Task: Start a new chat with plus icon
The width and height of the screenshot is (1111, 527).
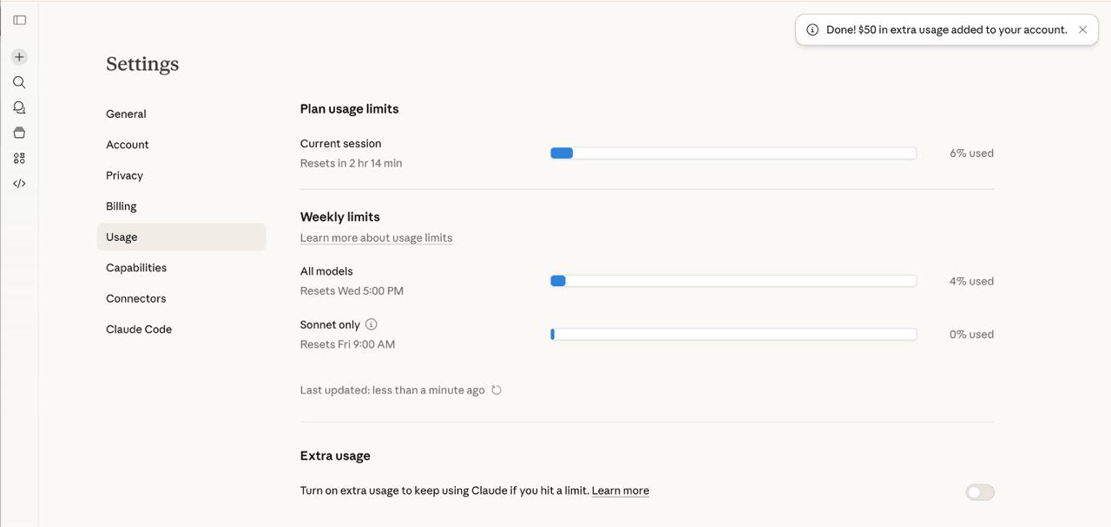Action: [19, 57]
